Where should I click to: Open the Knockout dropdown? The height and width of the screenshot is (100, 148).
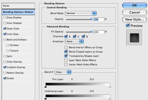click(x=74, y=41)
